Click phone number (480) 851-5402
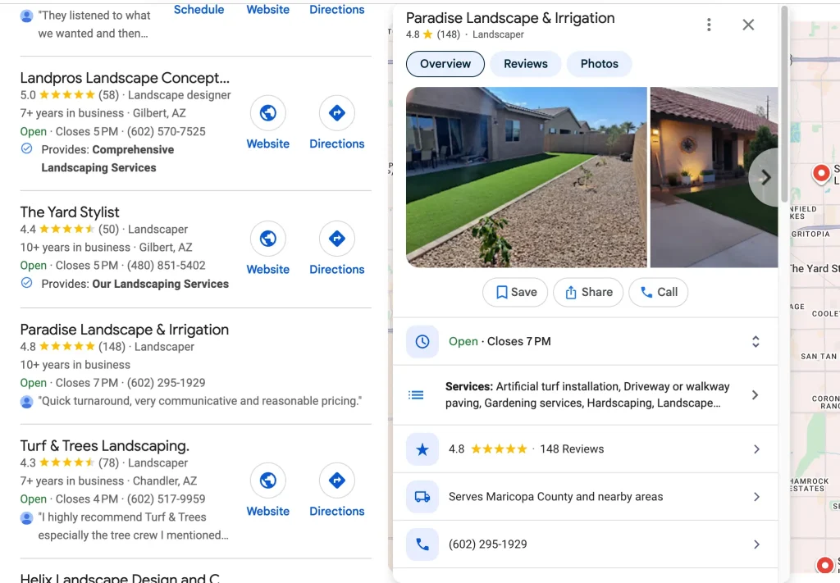Screen dimensions: 840x583 (166, 265)
